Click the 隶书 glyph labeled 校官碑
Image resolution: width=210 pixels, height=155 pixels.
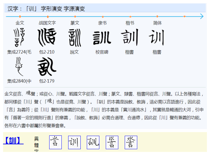click(102, 38)
